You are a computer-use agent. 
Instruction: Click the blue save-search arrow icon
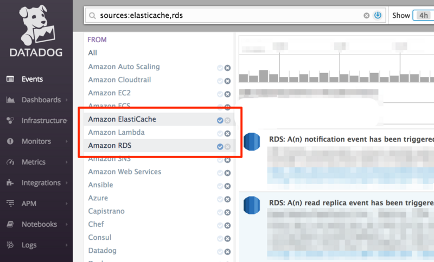[378, 15]
